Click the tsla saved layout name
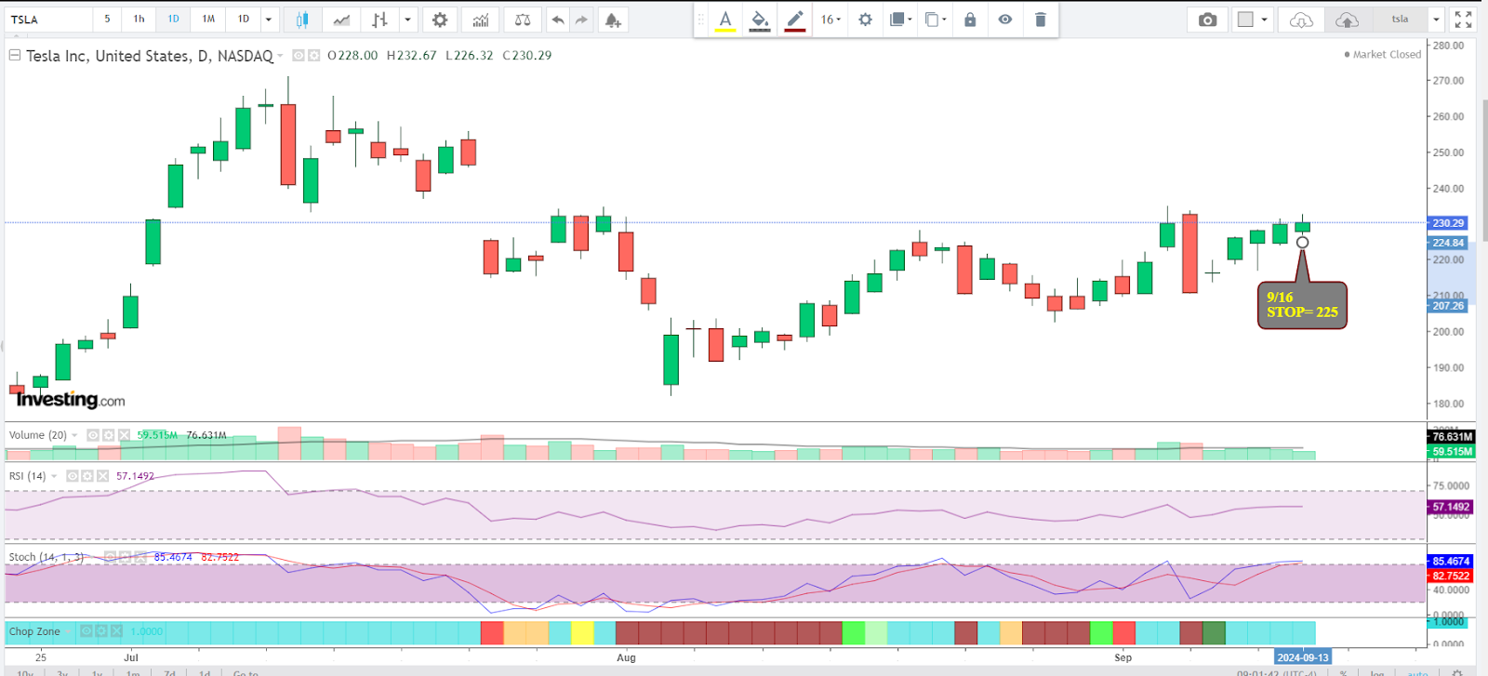The width and height of the screenshot is (1488, 676). click(x=1400, y=20)
